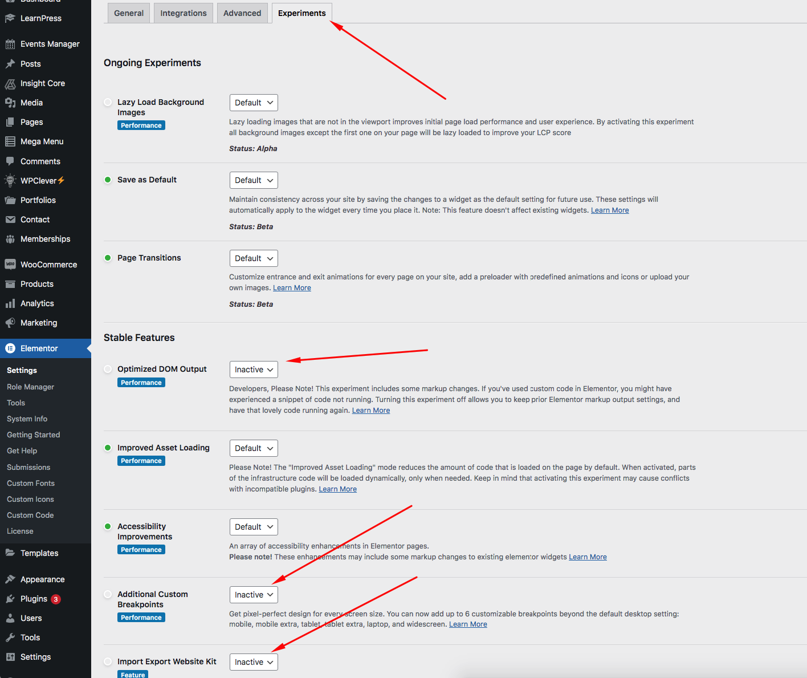This screenshot has width=807, height=678.
Task: Click the WPClever lightbulb icon
Action: pos(10,181)
